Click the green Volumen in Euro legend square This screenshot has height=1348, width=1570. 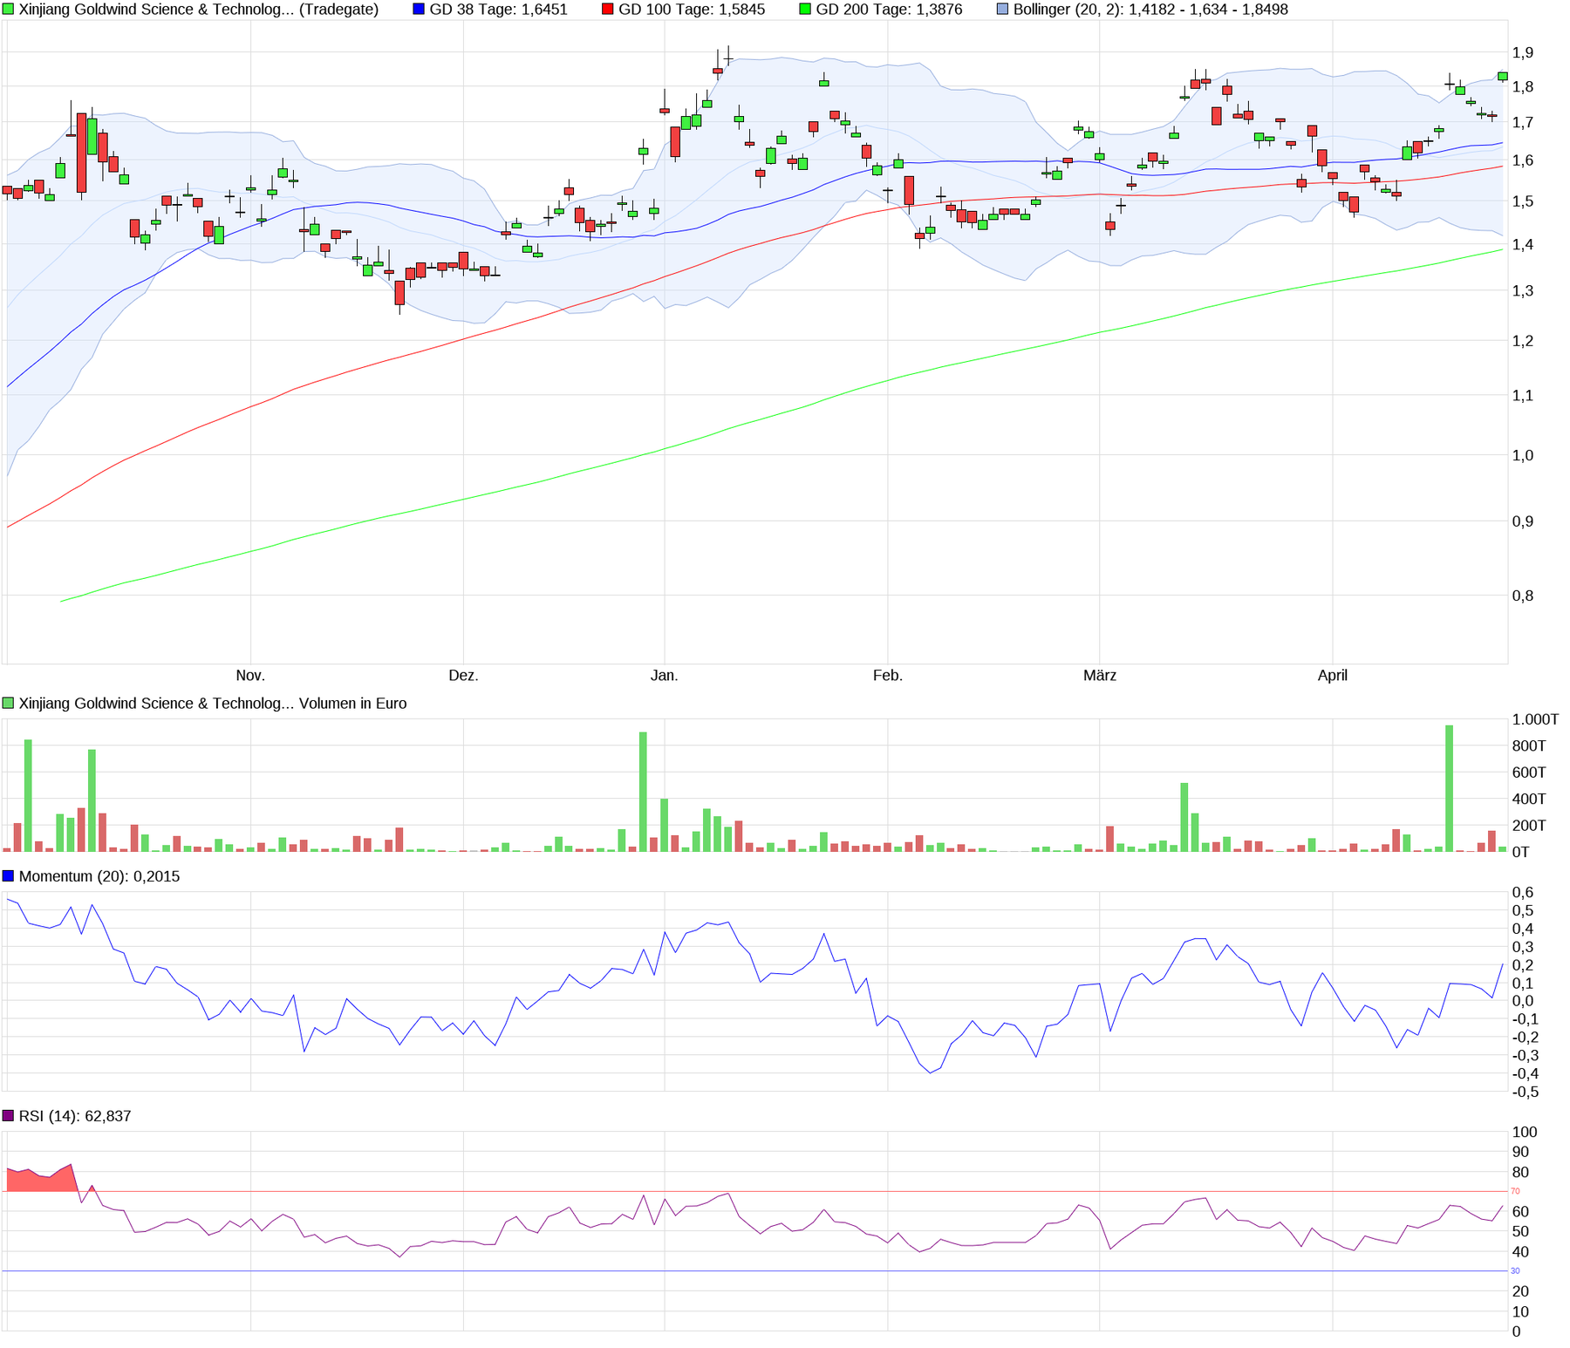click(x=8, y=704)
